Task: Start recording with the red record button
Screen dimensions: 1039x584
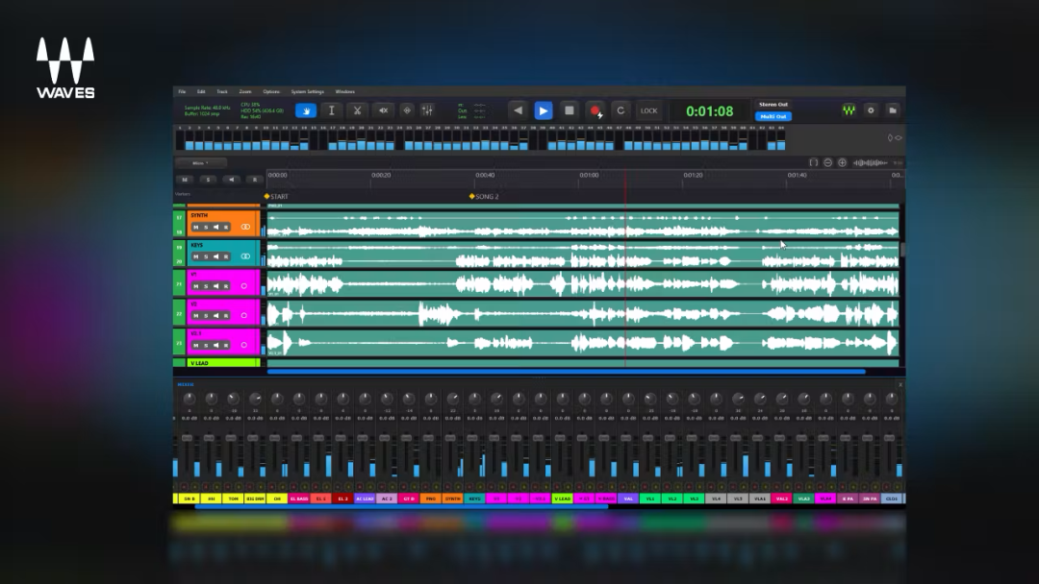Action: pos(596,110)
